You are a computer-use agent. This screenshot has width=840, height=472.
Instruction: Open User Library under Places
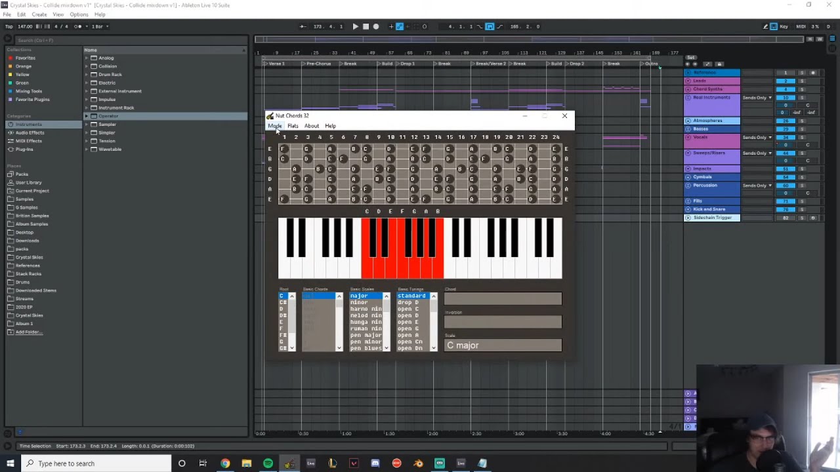pos(28,182)
